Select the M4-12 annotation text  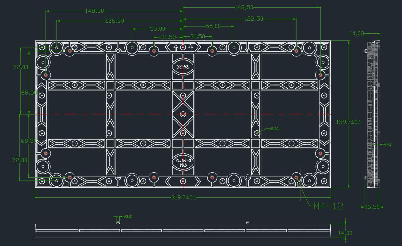tap(328, 206)
